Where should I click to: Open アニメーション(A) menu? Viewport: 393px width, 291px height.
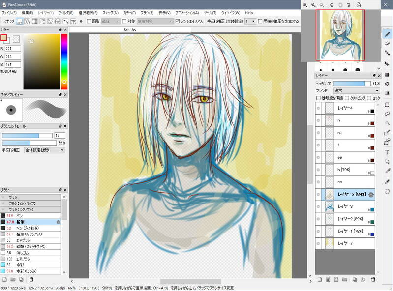click(187, 13)
